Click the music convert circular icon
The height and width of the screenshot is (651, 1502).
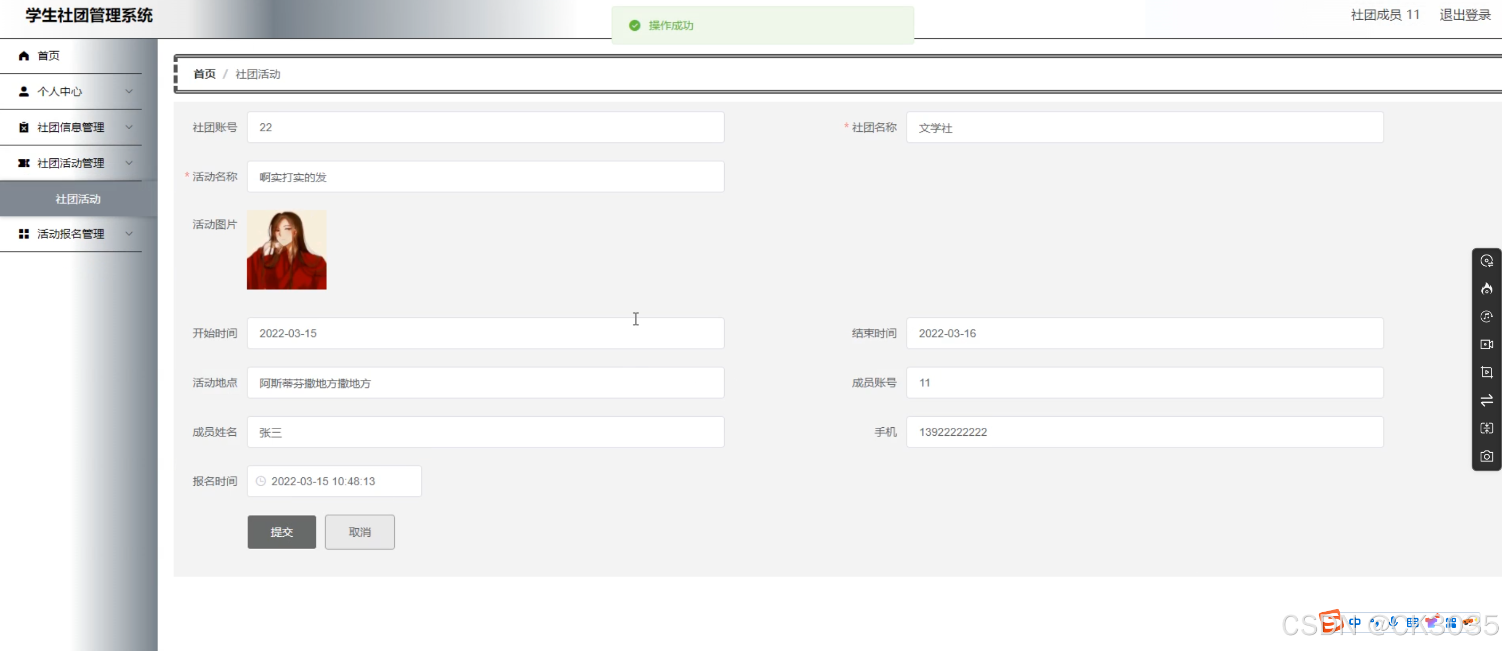tap(1486, 317)
